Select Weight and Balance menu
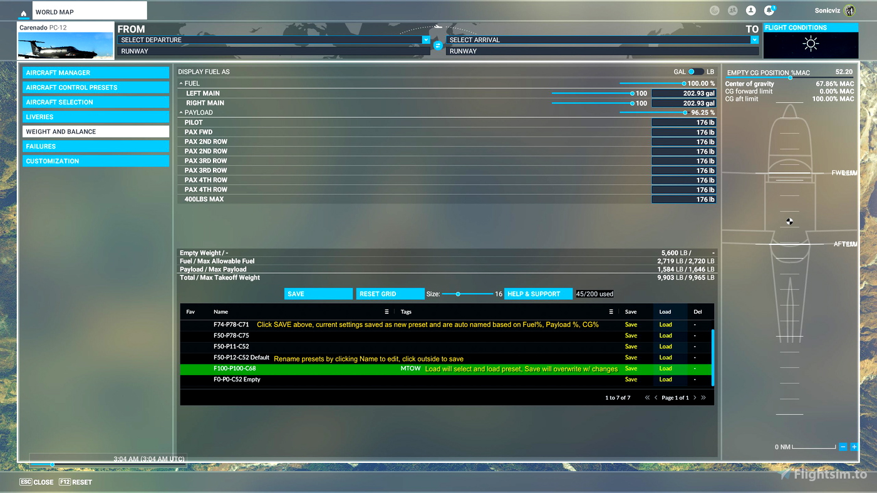The image size is (877, 493). pyautogui.click(x=96, y=132)
